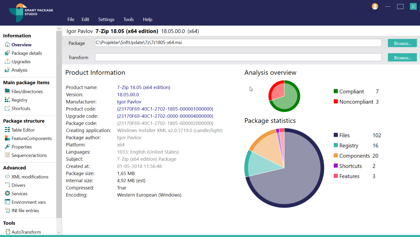Go to Package details page
This screenshot has width=420, height=237.
(x=27, y=53)
